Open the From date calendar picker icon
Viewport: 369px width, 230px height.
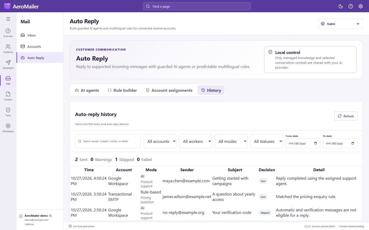coord(315,143)
